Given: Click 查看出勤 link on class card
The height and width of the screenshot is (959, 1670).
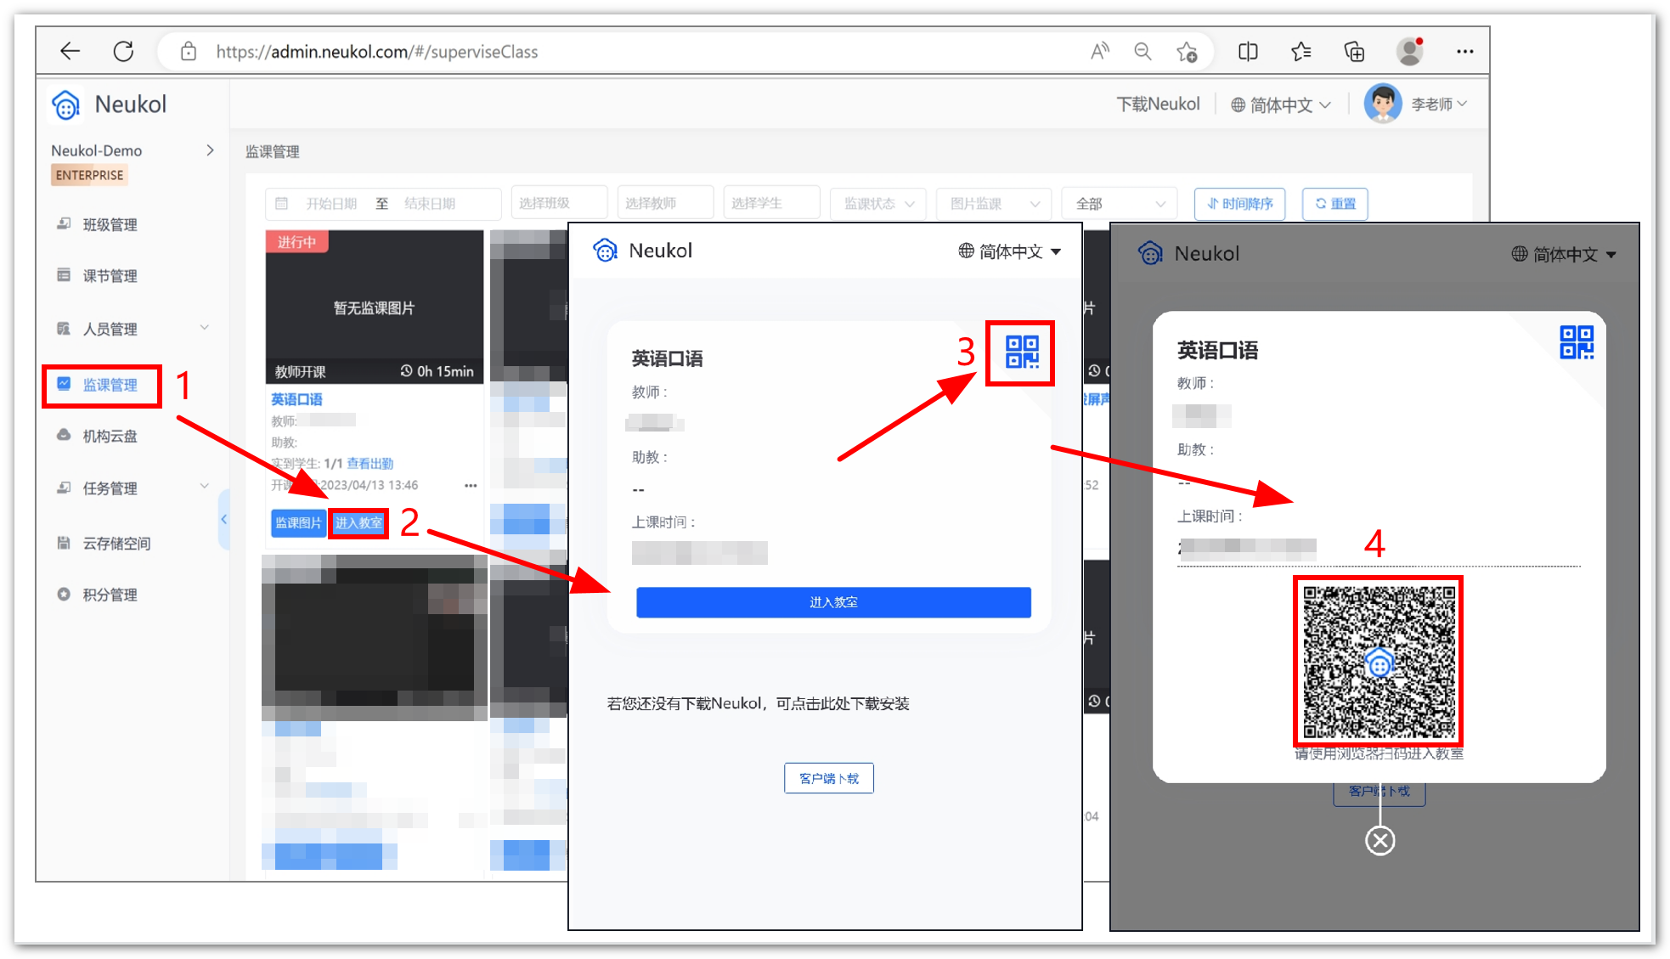Looking at the screenshot, I should click(370, 464).
